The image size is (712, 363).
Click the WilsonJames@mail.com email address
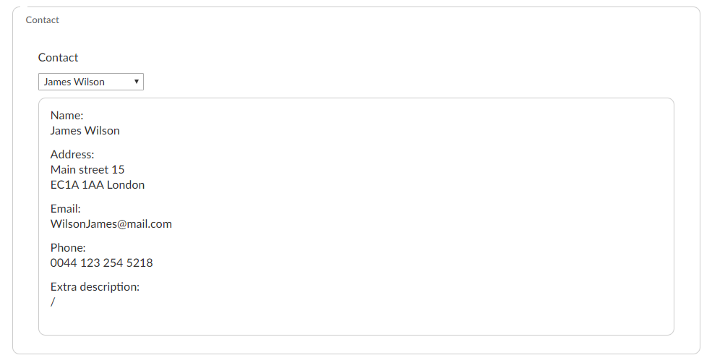[x=111, y=224]
